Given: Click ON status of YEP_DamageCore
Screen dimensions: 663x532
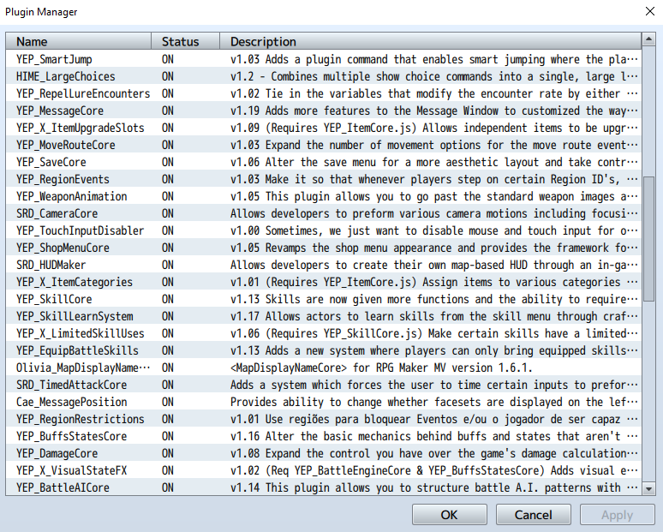Looking at the screenshot, I should tap(167, 453).
